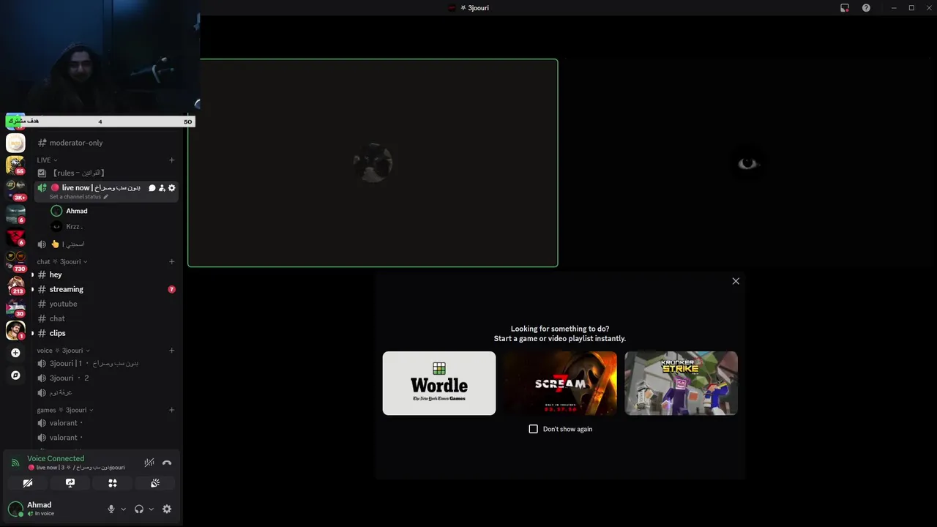The height and width of the screenshot is (527, 937).
Task: Open server with 55 badge
Action: (x=15, y=165)
